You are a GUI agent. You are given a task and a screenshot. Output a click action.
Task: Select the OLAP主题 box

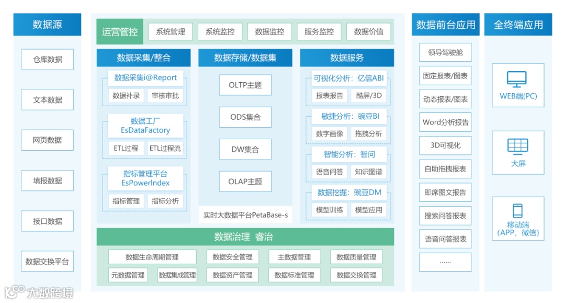[245, 182]
